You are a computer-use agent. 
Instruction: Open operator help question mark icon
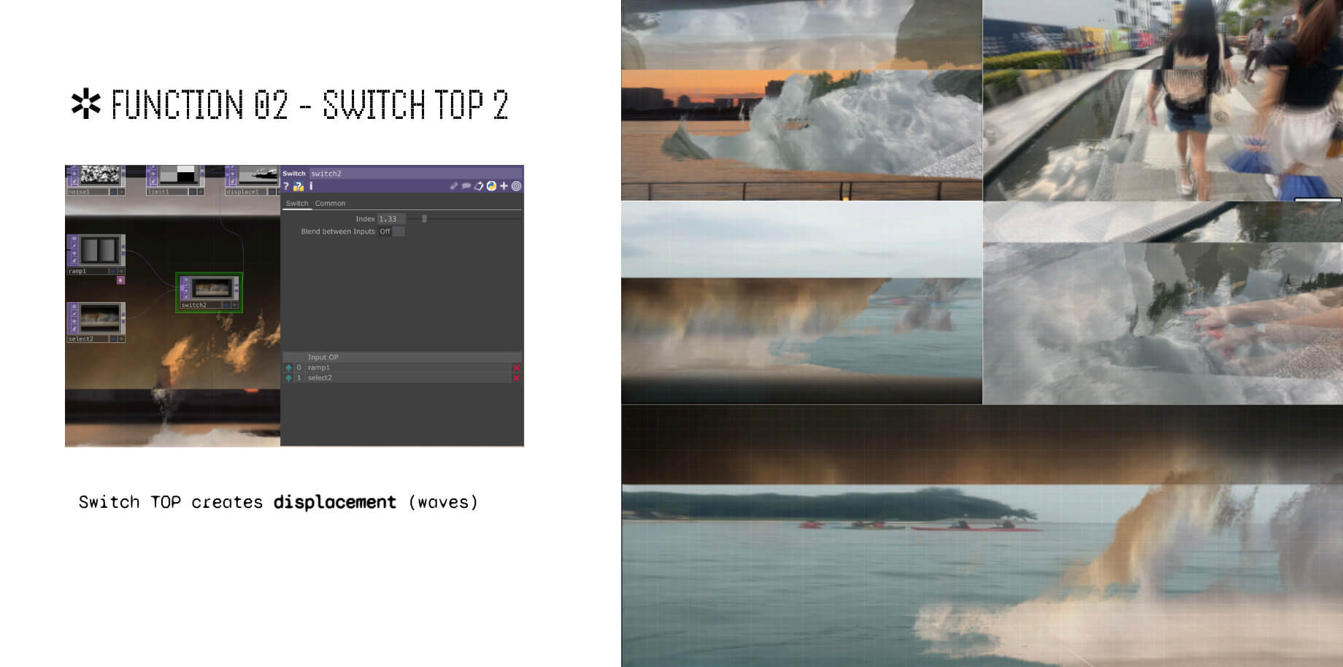[x=286, y=187]
